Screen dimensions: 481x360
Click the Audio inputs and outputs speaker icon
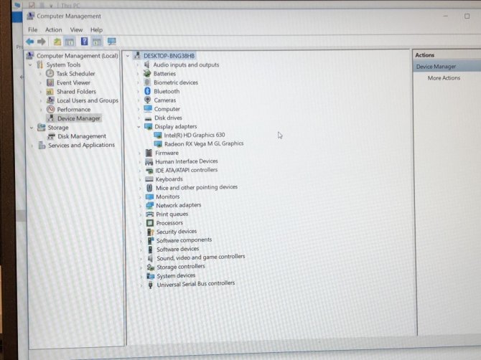147,65
